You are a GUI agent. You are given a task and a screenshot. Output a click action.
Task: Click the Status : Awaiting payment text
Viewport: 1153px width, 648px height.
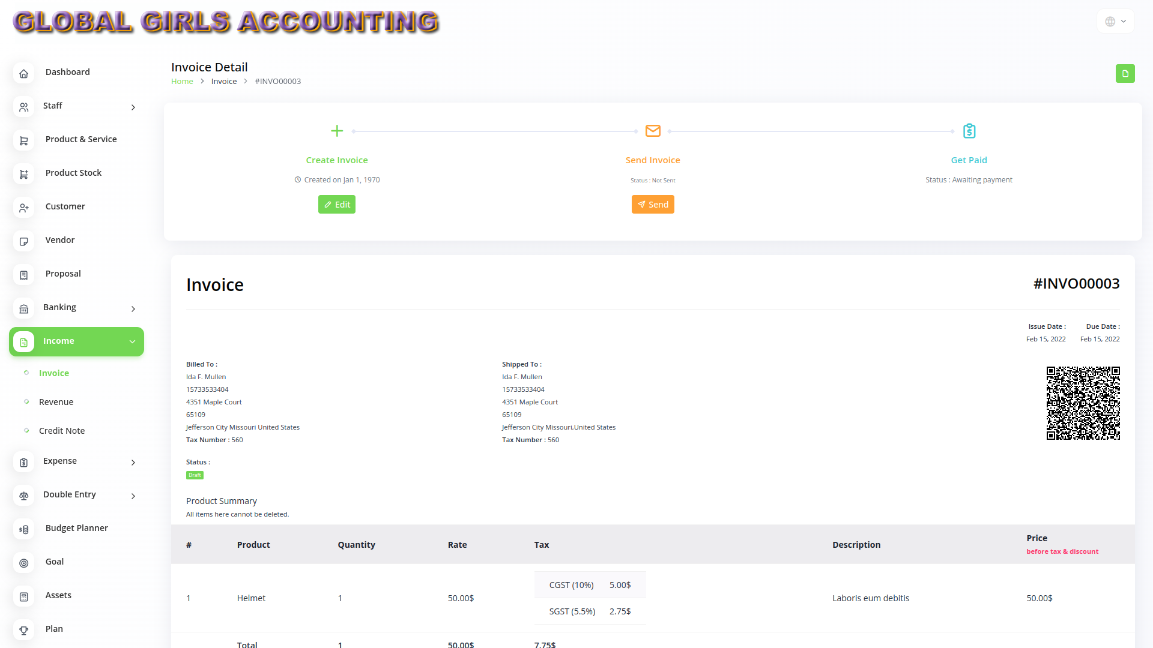pos(969,180)
